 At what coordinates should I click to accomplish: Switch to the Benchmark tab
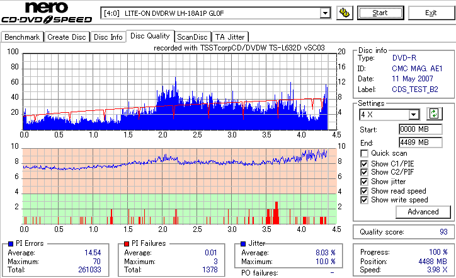click(x=22, y=37)
